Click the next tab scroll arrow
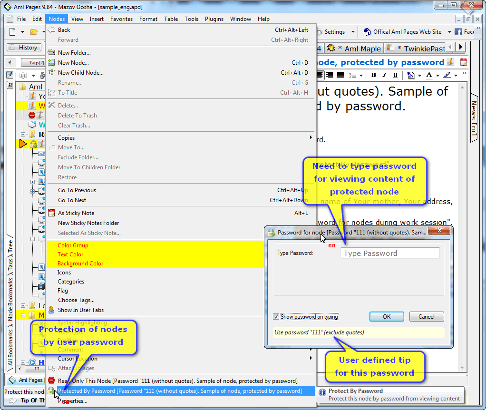This screenshot has width=486, height=410. tap(461, 47)
